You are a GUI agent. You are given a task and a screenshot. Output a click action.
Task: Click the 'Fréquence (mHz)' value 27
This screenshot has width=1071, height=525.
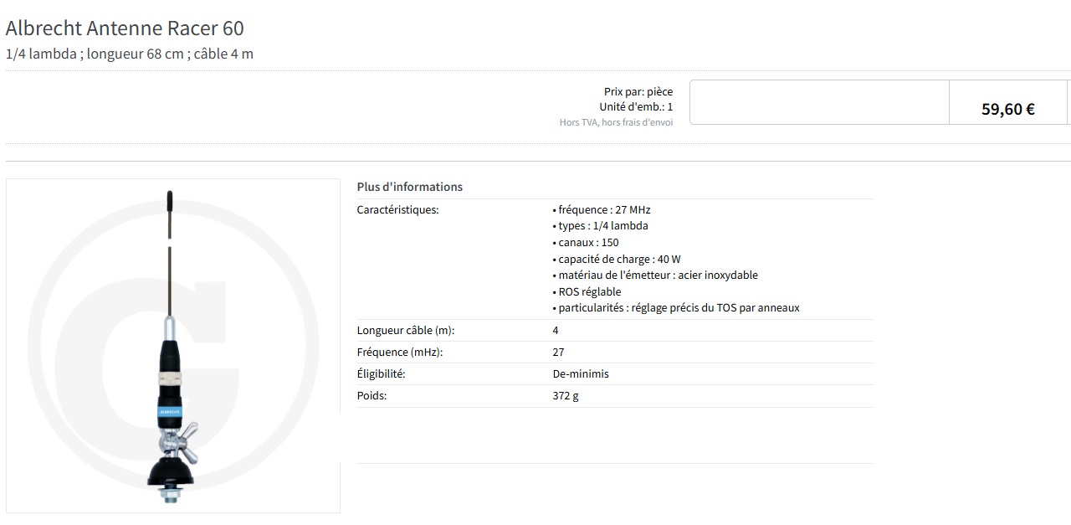click(x=558, y=352)
